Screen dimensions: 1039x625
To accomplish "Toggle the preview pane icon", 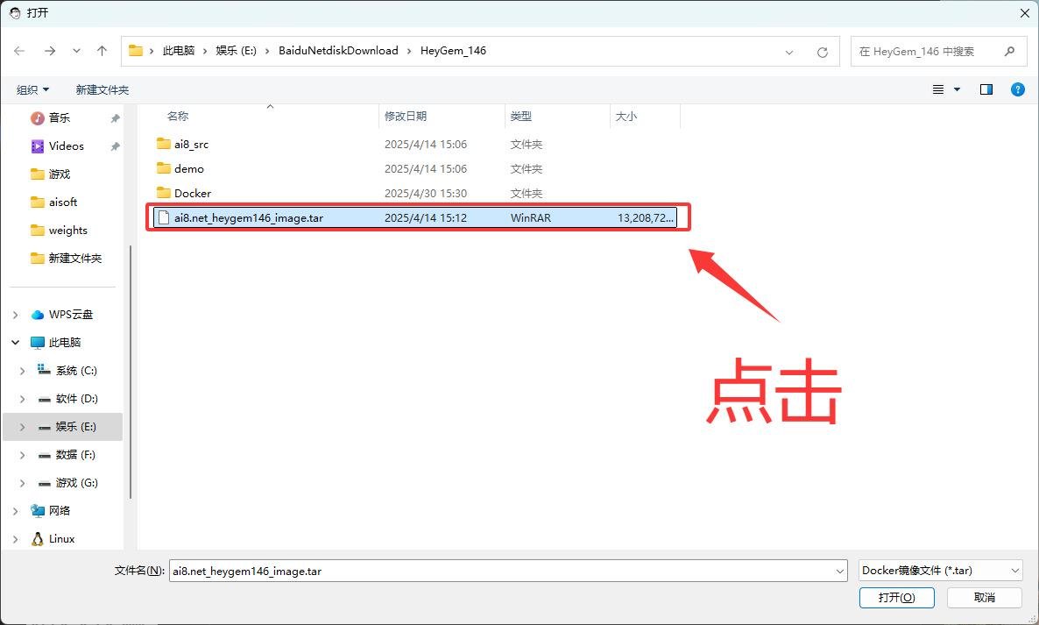I will click(x=986, y=89).
